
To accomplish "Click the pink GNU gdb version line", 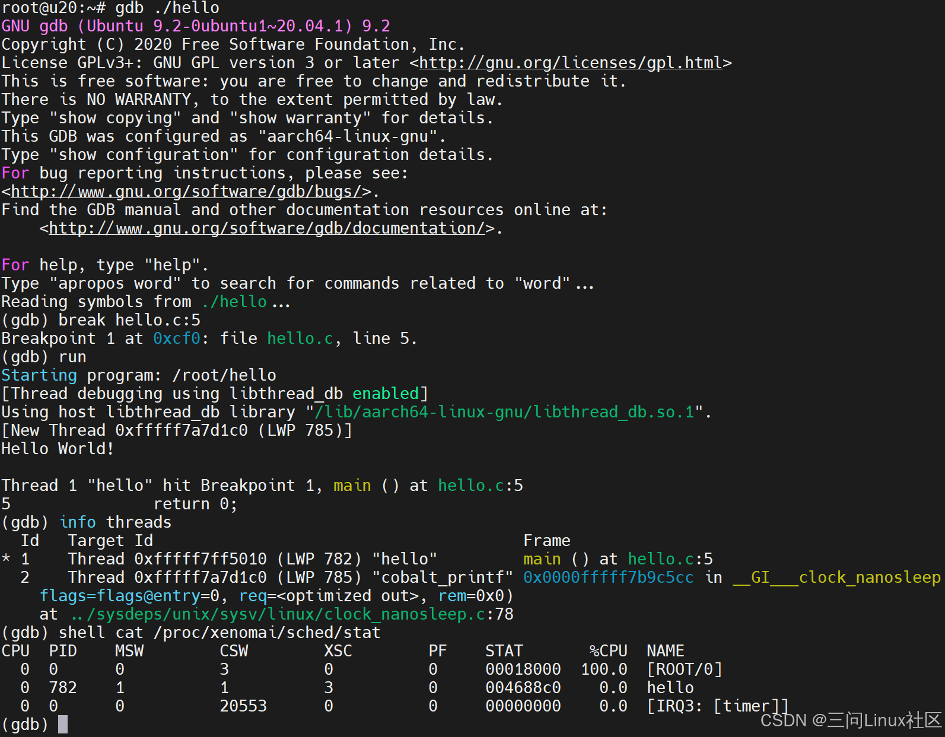I will 196,26.
